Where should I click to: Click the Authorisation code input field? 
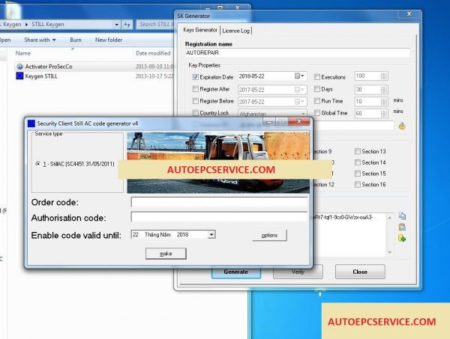pyautogui.click(x=219, y=216)
